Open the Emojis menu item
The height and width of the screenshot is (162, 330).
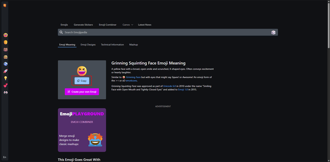(64, 25)
